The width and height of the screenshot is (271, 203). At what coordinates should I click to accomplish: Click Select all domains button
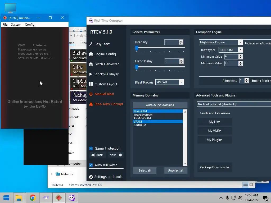click(x=145, y=170)
